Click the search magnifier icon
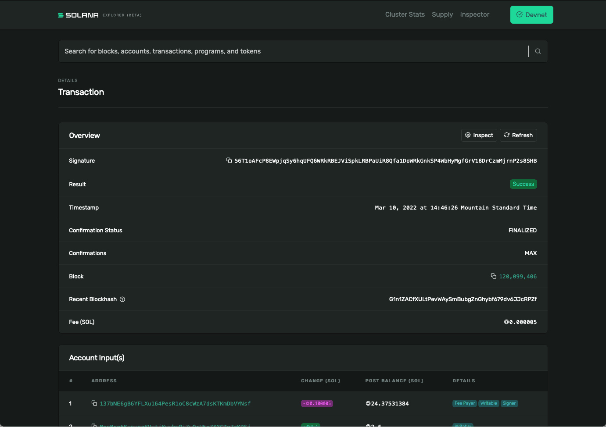 [x=538, y=51]
